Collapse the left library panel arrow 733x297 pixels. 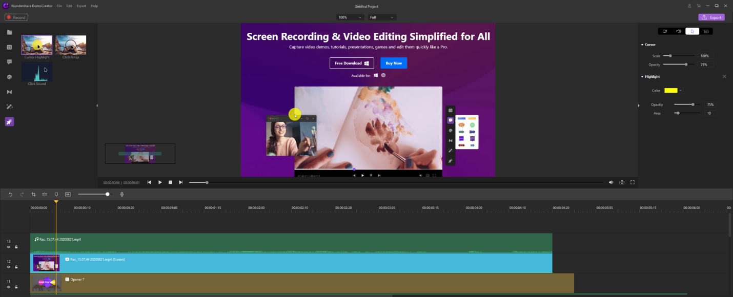tap(97, 106)
